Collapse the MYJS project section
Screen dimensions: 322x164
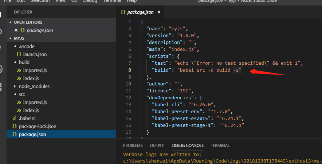coord(61,38)
